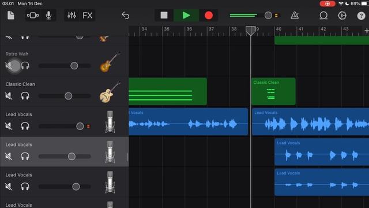
Task: Open screen recording indicator in status bar
Action: (x=327, y=4)
